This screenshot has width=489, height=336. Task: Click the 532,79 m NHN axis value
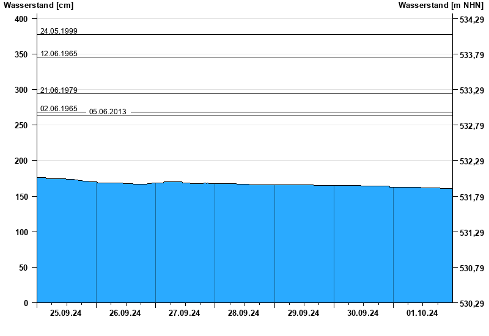point(472,126)
